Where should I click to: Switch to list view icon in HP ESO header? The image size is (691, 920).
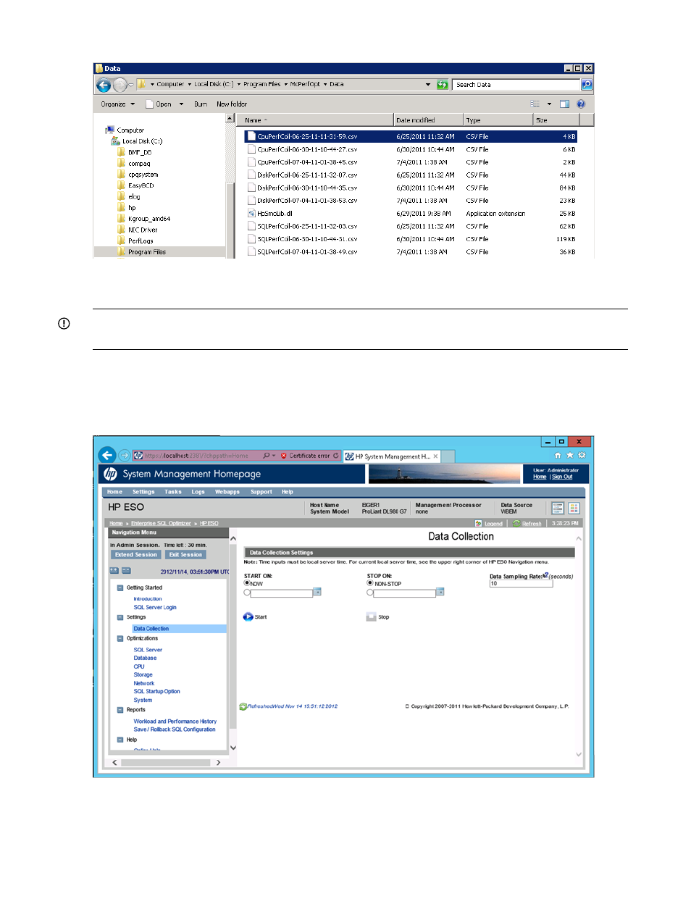click(x=558, y=509)
